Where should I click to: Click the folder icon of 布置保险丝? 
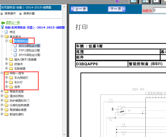click(11, 41)
